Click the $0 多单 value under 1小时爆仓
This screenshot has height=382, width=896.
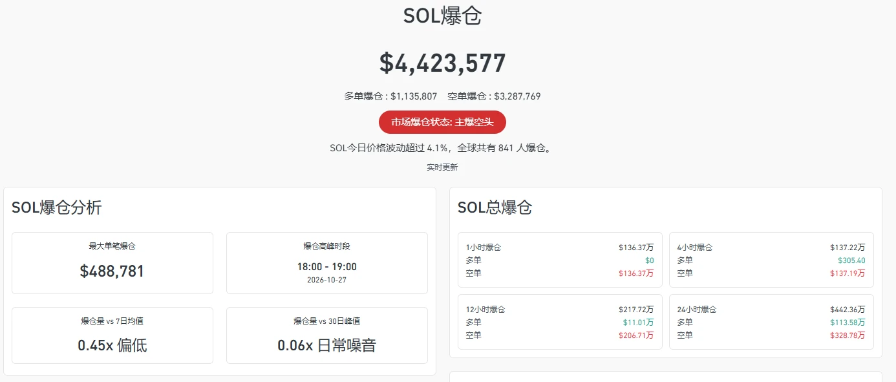(x=649, y=260)
